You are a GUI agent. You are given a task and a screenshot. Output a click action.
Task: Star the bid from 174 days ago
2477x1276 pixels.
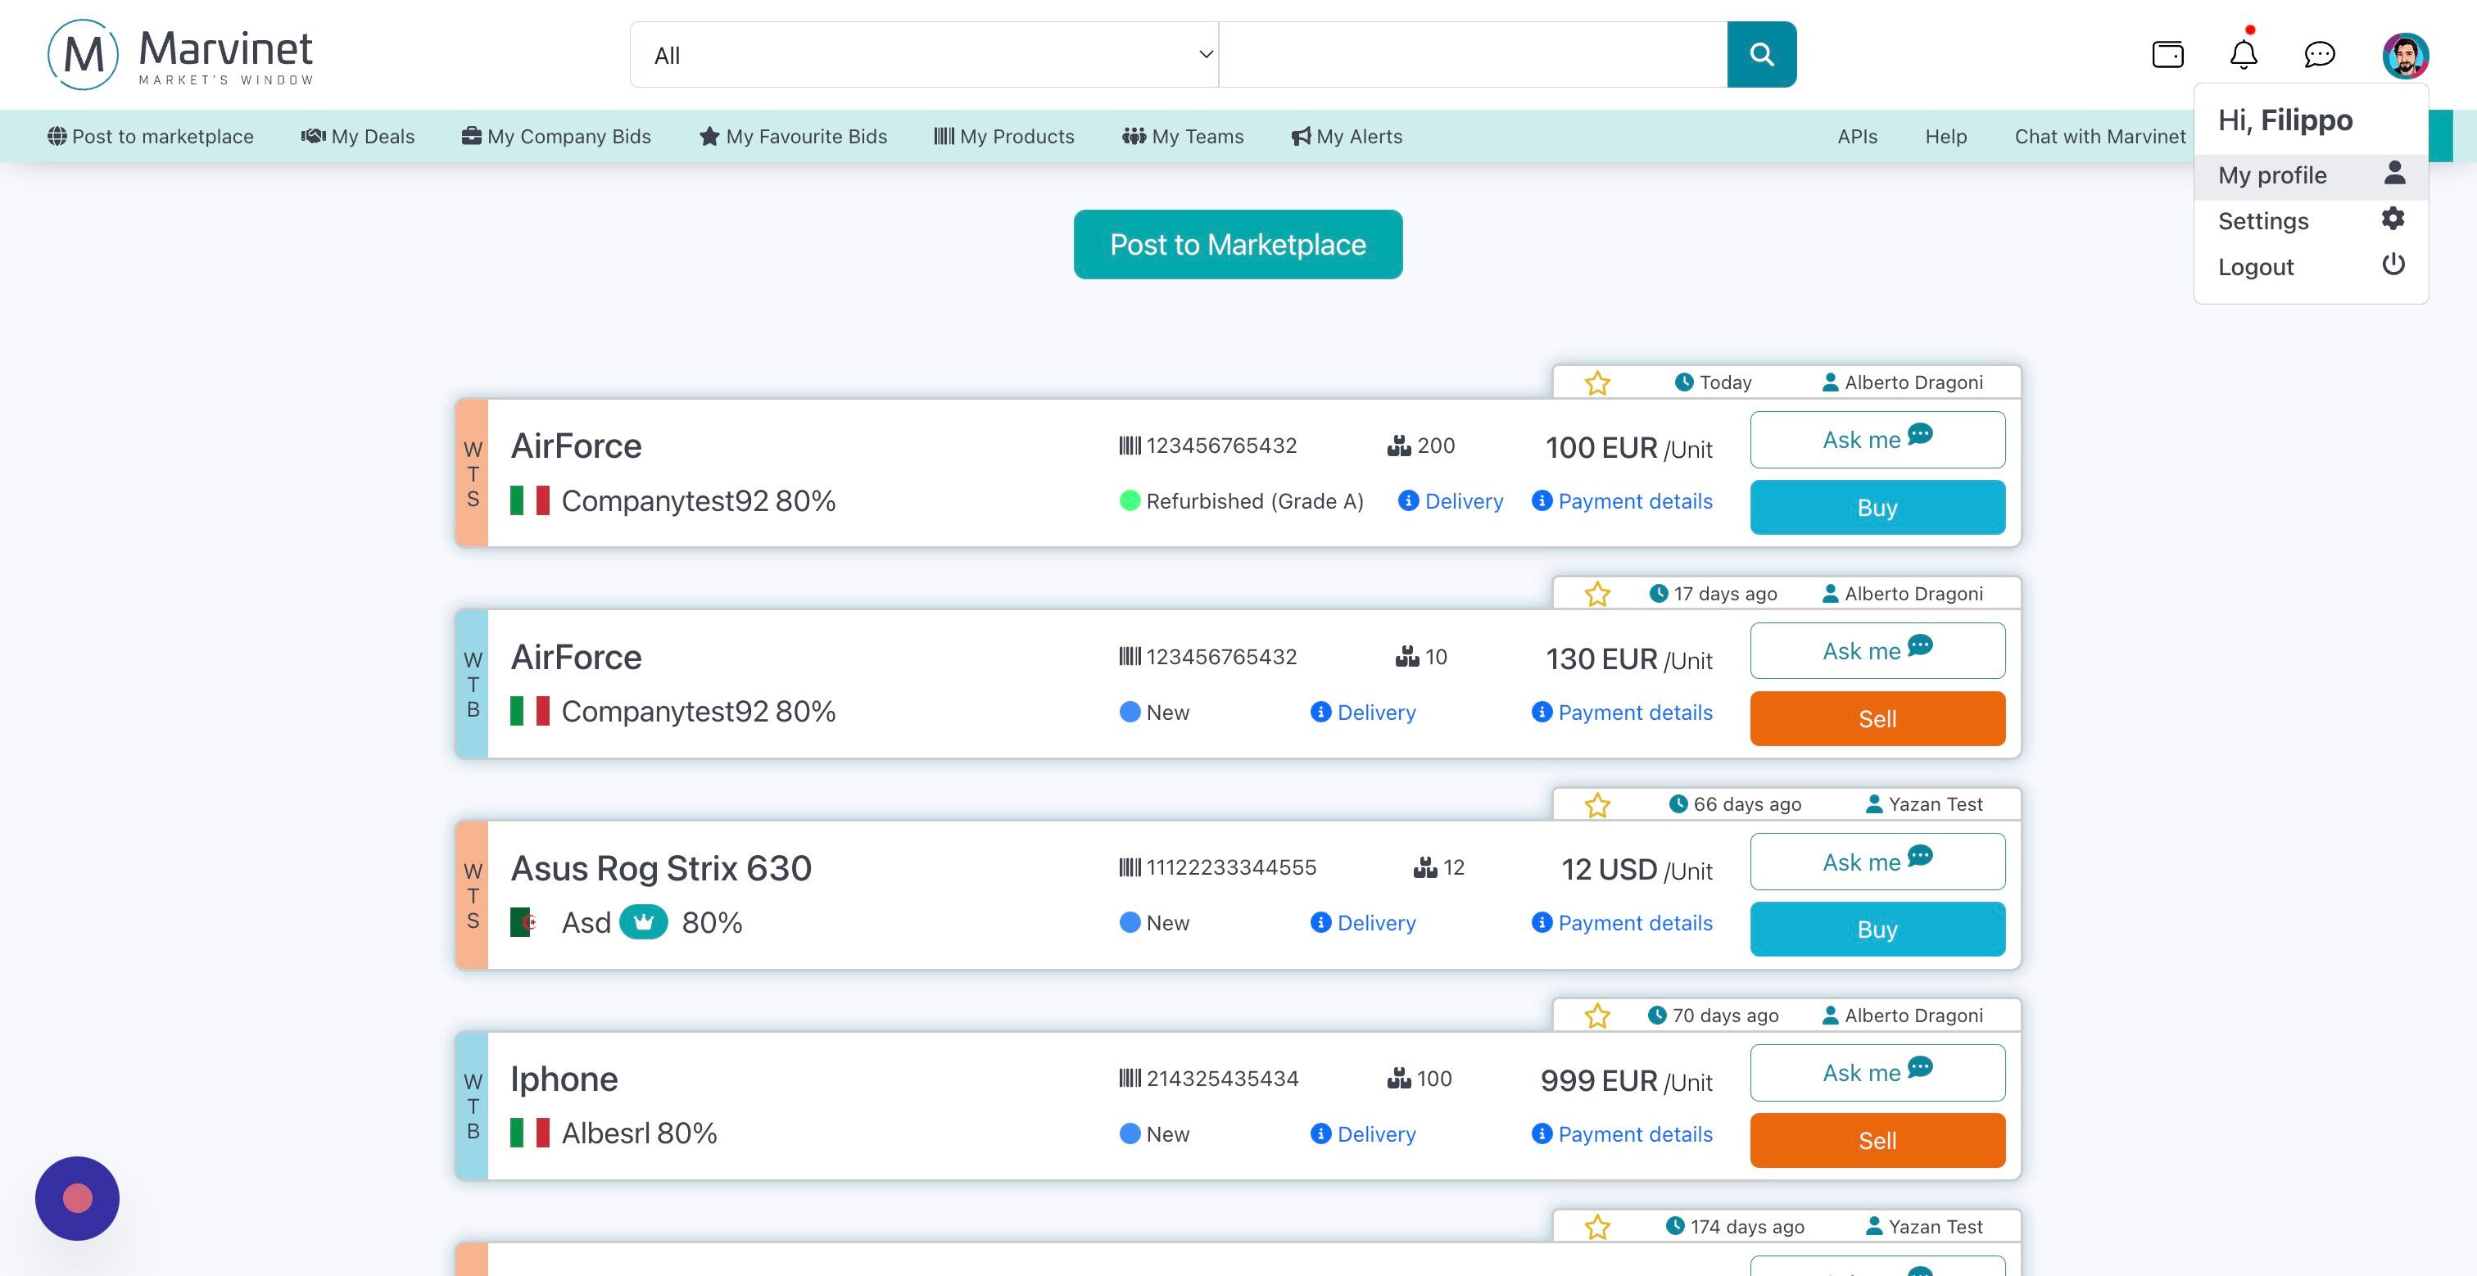coord(1597,1227)
